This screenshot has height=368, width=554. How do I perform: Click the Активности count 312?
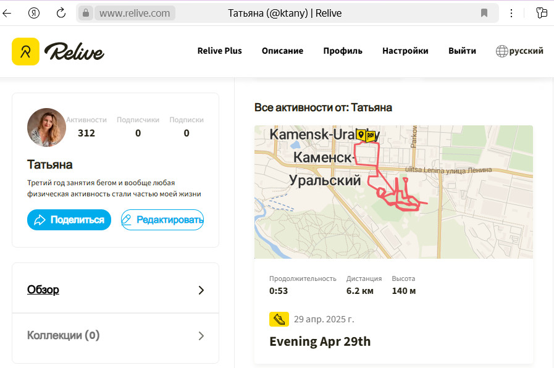[86, 133]
